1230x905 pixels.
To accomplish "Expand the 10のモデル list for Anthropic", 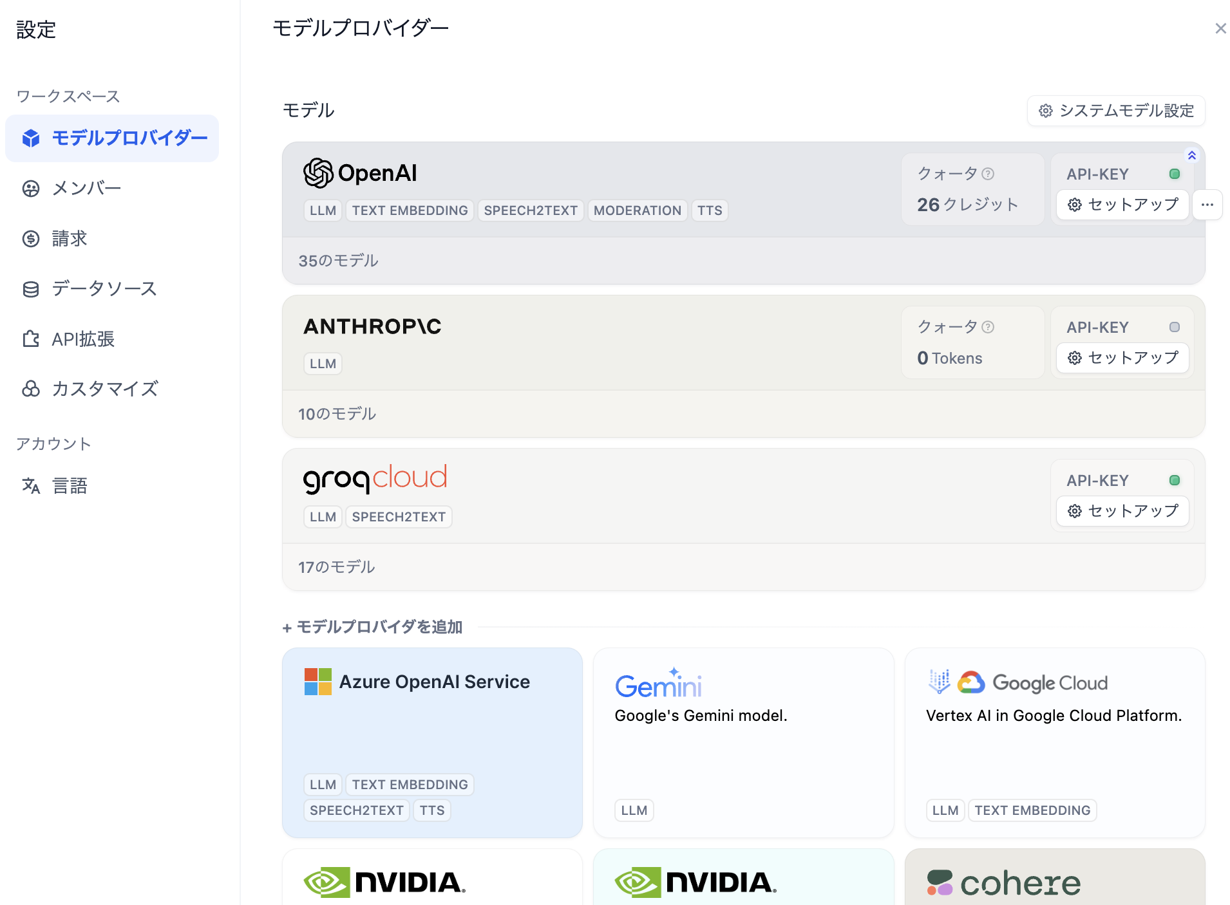I will click(336, 414).
